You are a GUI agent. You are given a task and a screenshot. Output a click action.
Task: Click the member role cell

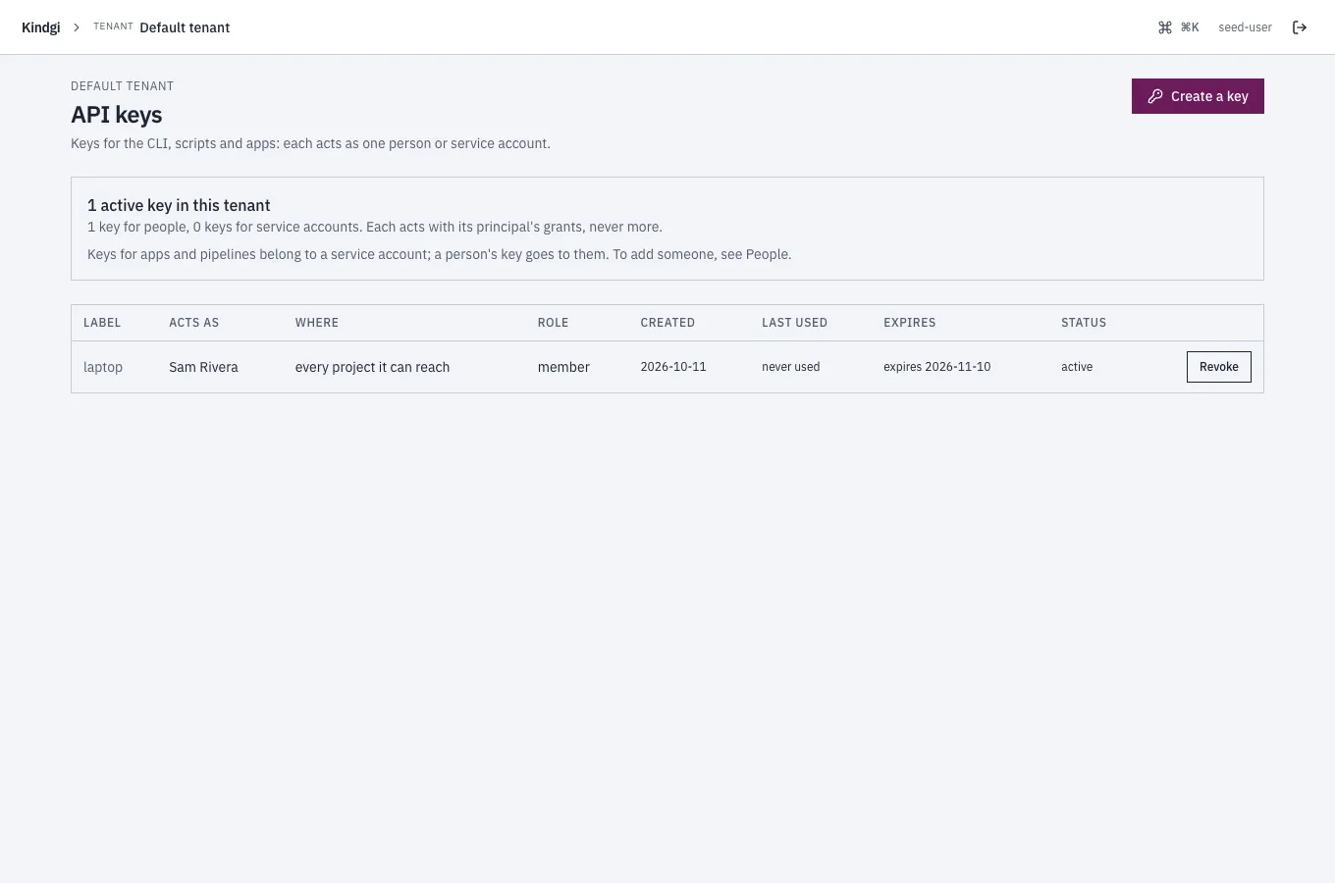[x=563, y=367]
